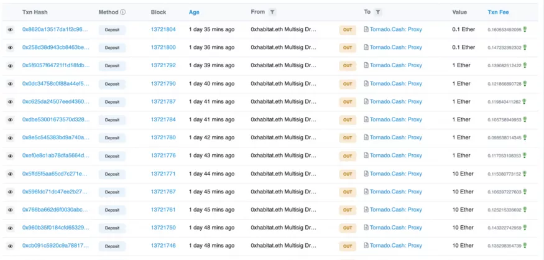
Task: Click the Block column header
Action: pos(159,12)
